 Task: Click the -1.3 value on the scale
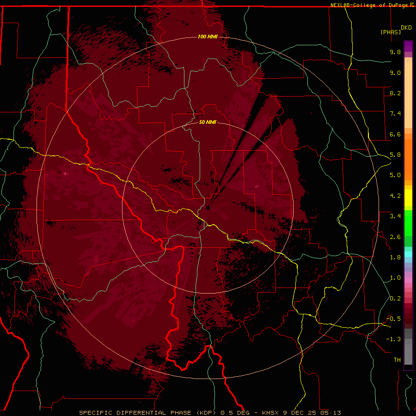click(393, 339)
